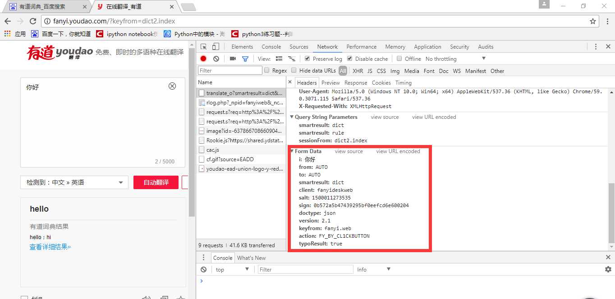Open the console context 'top' dropdown
615x299 pixels.
(x=232, y=269)
